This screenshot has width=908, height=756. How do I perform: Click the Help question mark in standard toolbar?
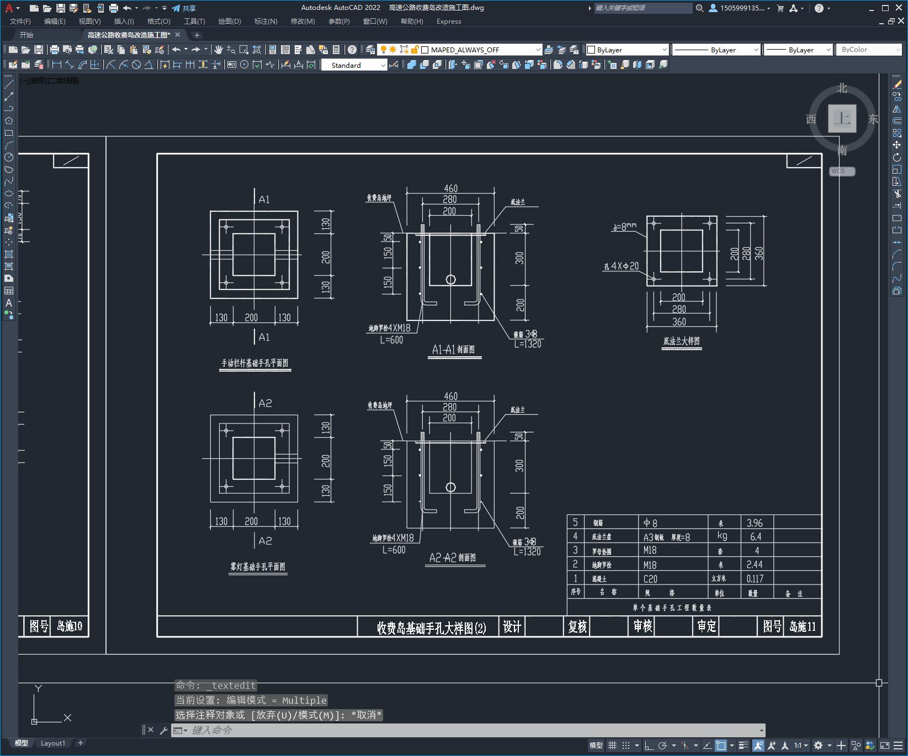[352, 50]
